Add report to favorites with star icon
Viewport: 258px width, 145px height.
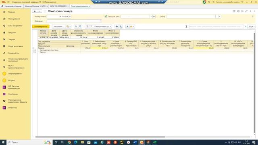coord(45,11)
